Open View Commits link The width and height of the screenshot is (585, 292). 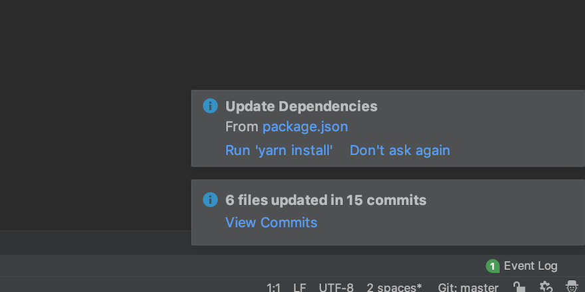pyautogui.click(x=271, y=222)
